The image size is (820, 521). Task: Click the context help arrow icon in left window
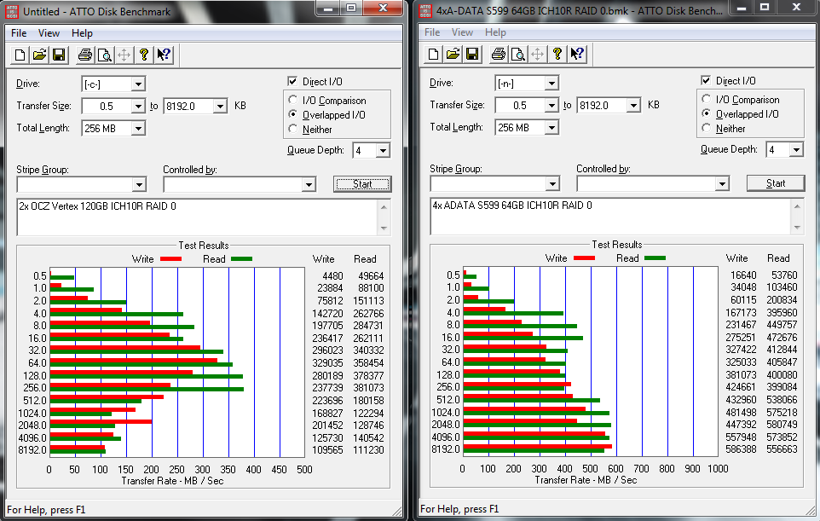(x=164, y=55)
